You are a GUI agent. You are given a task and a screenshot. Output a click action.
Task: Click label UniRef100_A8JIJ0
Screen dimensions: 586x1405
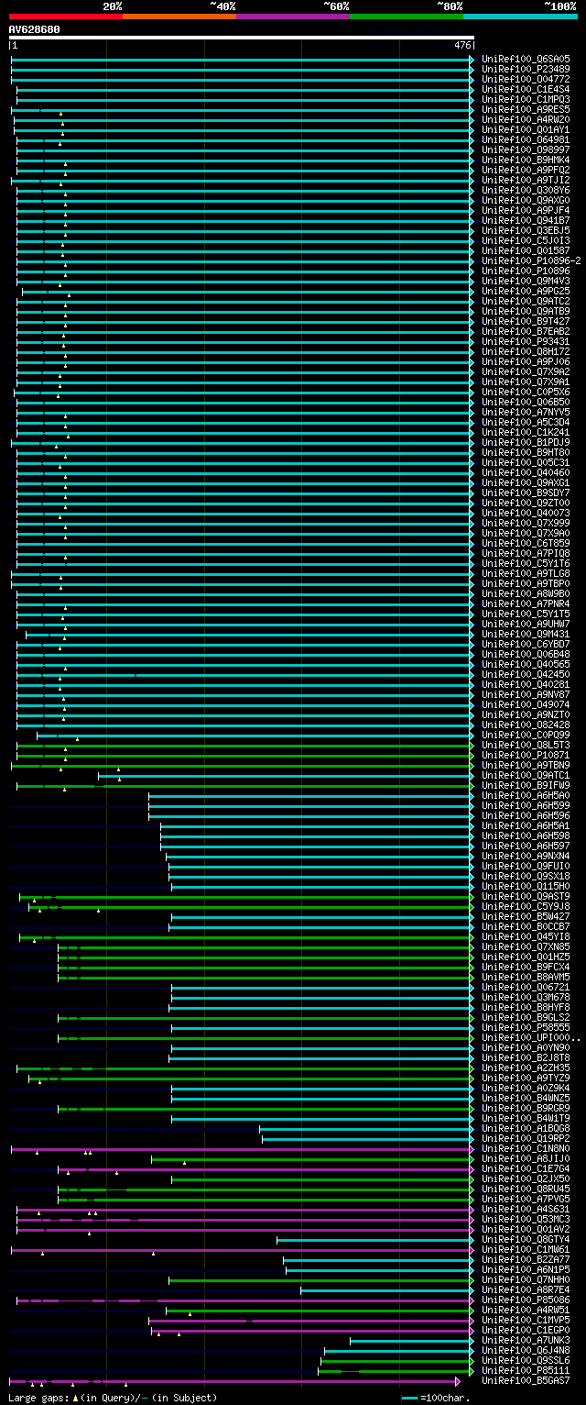pos(526,1158)
